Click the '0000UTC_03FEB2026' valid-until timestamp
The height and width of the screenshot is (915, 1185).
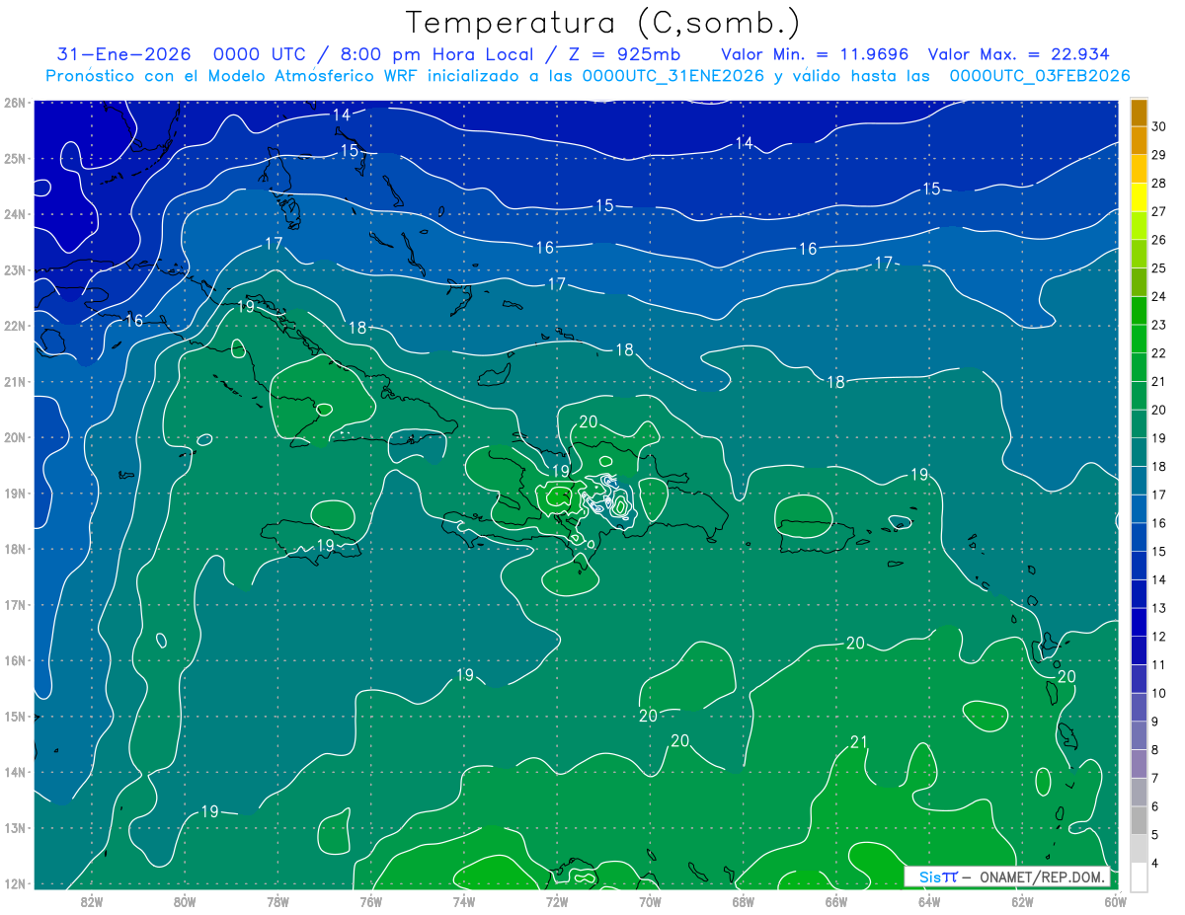[x=1039, y=76]
